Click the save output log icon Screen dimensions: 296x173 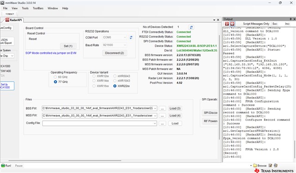point(227,24)
